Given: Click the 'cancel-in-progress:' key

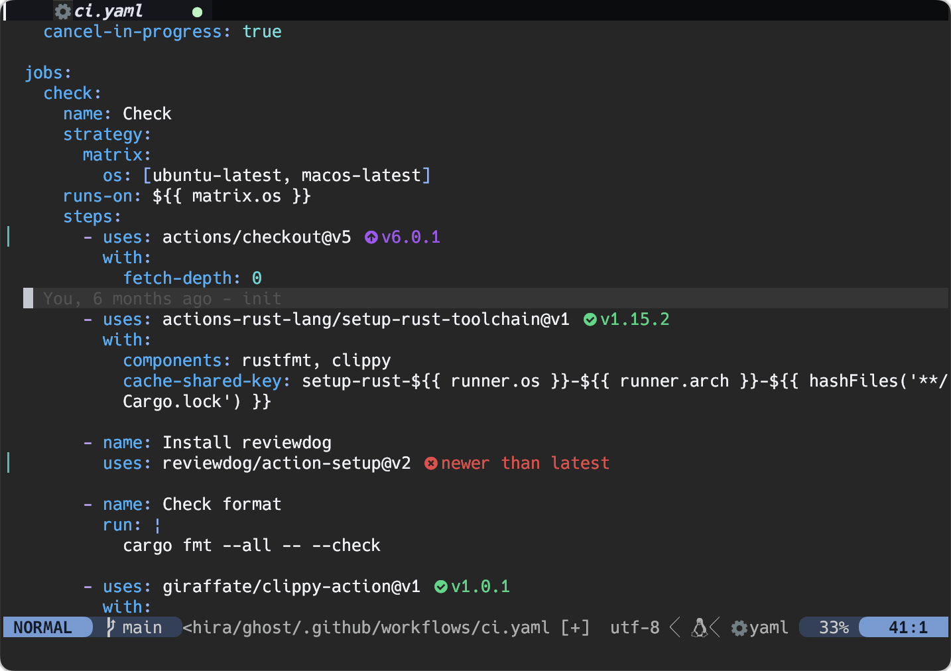Looking at the screenshot, I should pos(137,32).
